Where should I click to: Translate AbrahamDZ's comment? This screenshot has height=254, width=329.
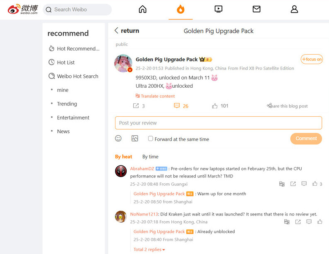[282, 184]
